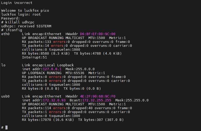
Task: Click the eth0 interface name
Action: click(x=5, y=34)
